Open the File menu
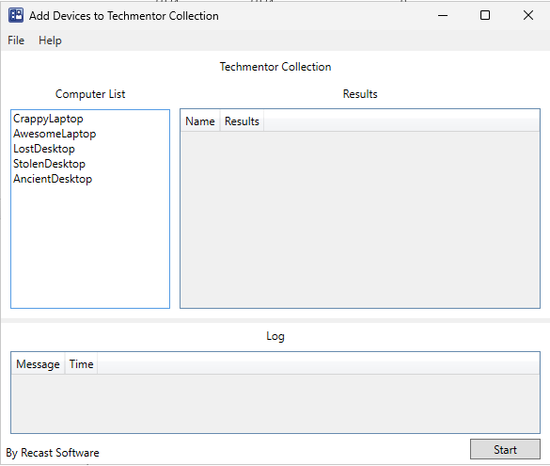 coord(16,40)
